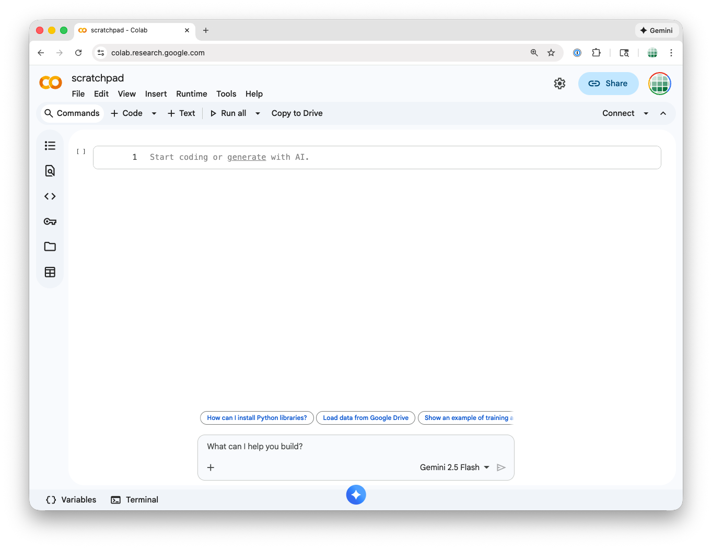Open the Insert menu
The width and height of the screenshot is (712, 549).
click(x=156, y=94)
